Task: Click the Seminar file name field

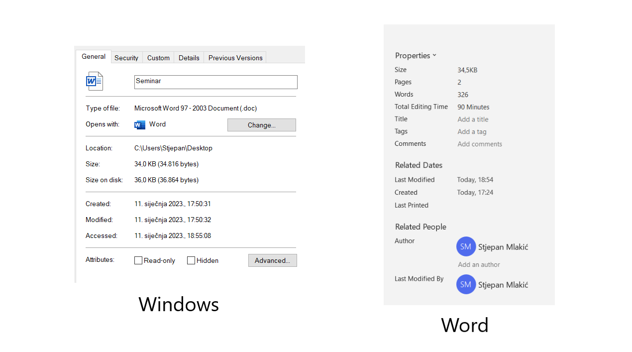Action: pos(215,82)
